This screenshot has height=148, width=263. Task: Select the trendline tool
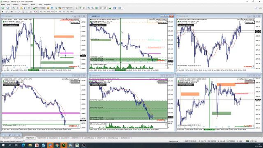(19, 12)
